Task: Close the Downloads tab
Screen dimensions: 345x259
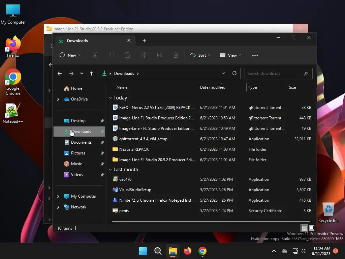Action: point(129,40)
